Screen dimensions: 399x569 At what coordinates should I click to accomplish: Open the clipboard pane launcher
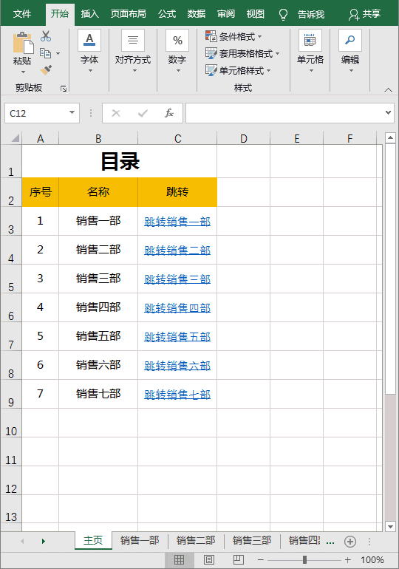point(64,89)
